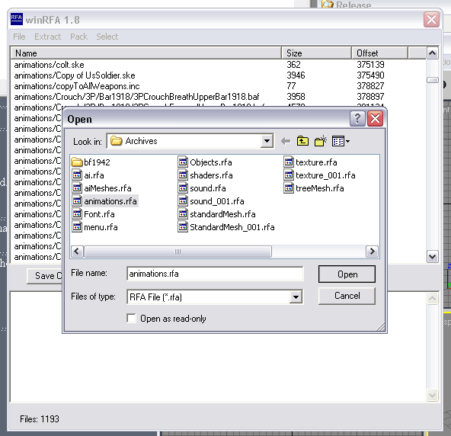Select the StandardMesh_001.rfa file icon
451x436 pixels.
point(183,227)
